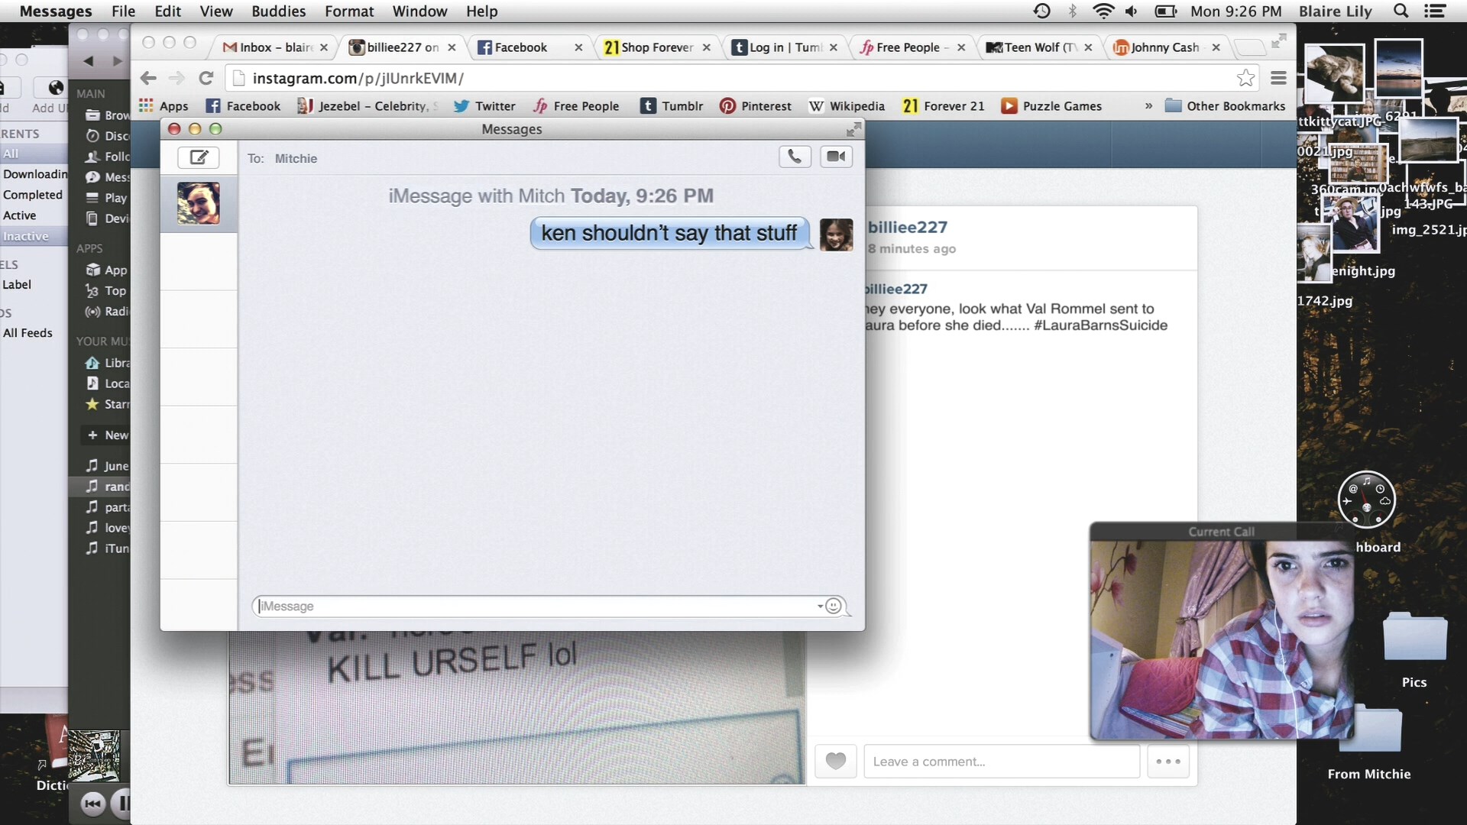Screen dimensions: 1467x825
Task: Close the Johnny Cash tab
Action: coord(1216,47)
